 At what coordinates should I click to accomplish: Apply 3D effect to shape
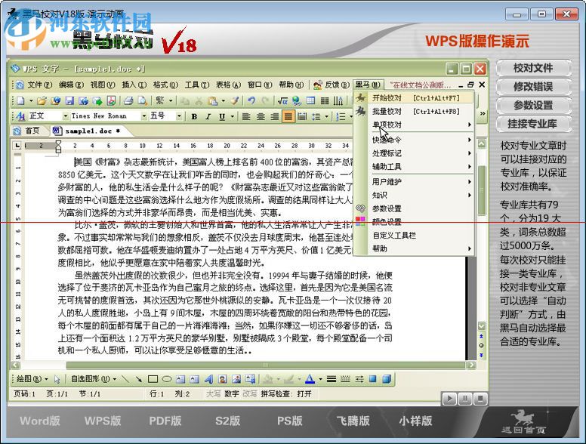[x=387, y=379]
